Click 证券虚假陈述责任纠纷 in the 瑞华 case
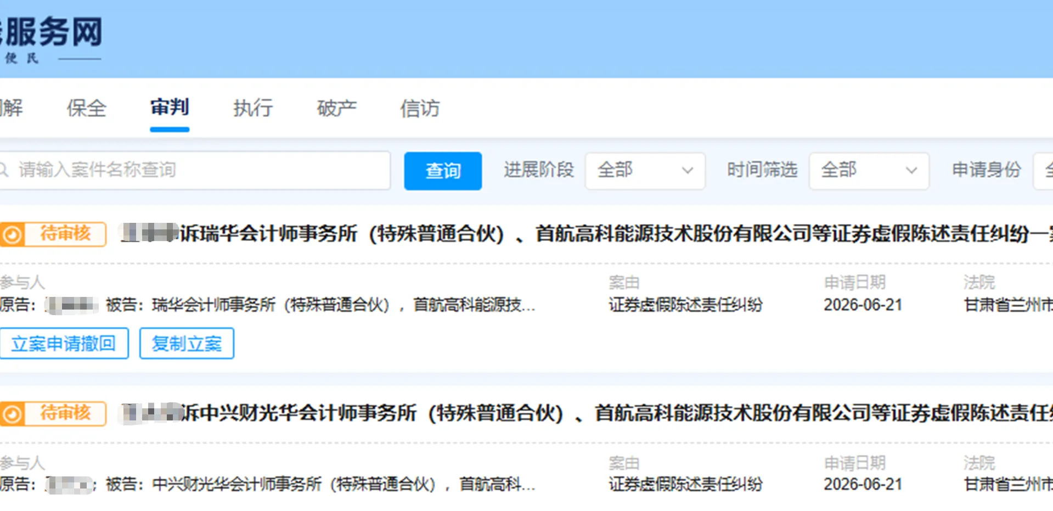This screenshot has width=1053, height=511. coord(685,305)
